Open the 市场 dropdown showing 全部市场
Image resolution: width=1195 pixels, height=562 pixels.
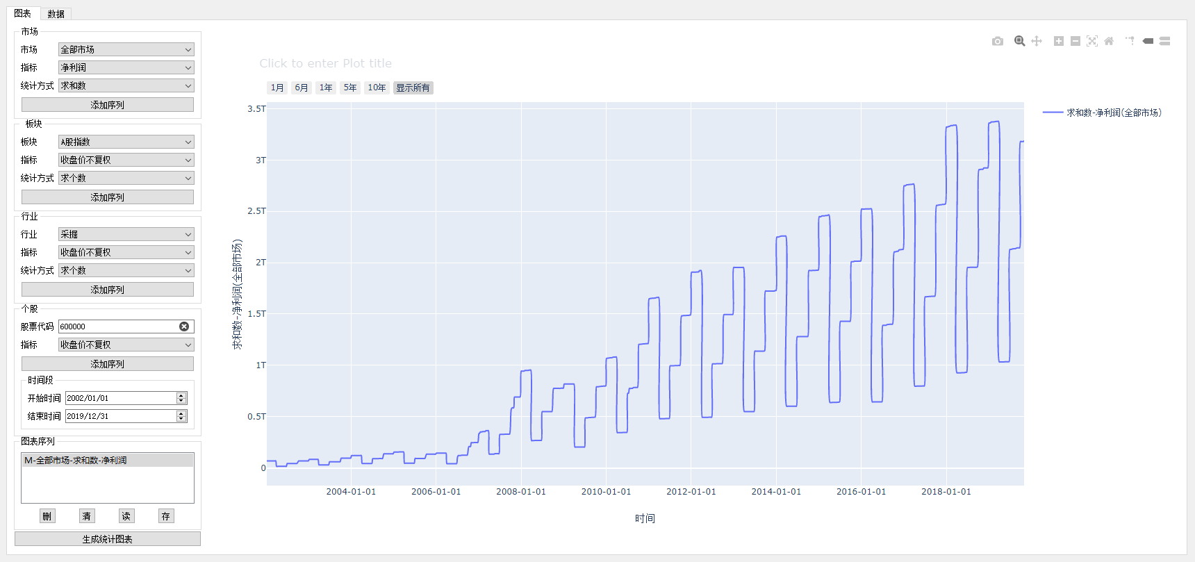[126, 49]
